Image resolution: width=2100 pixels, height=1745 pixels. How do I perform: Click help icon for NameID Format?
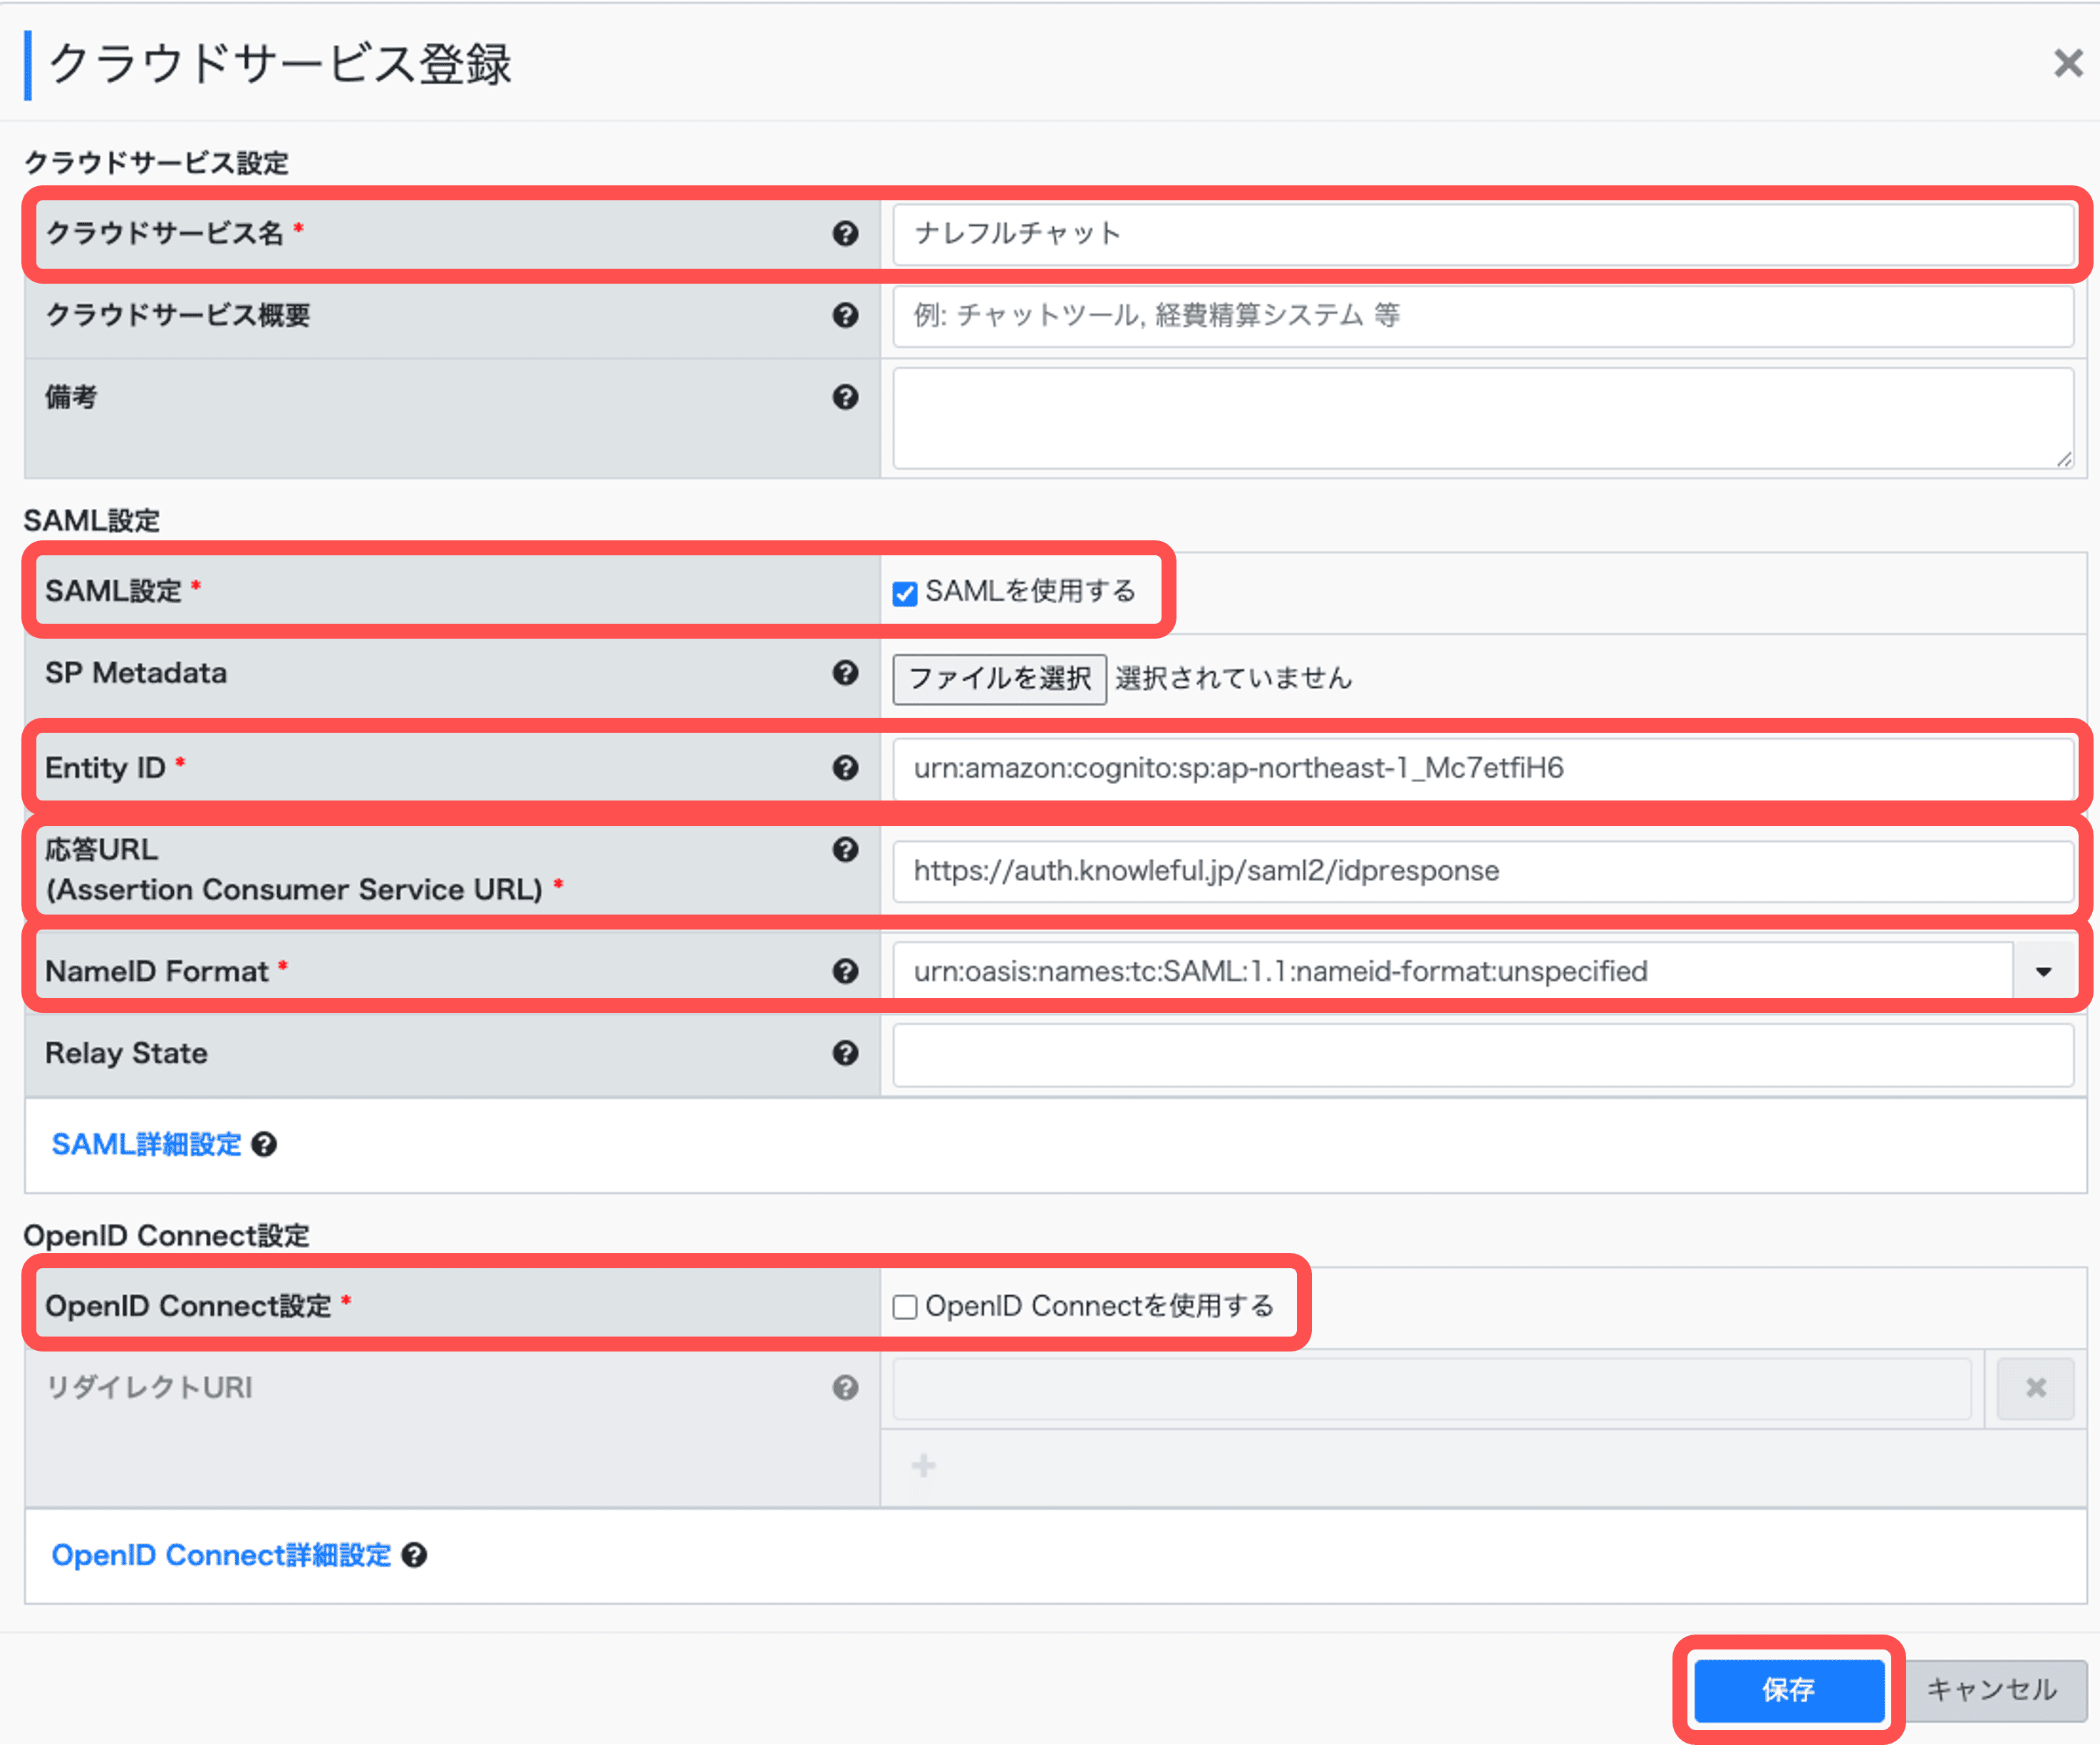click(x=845, y=972)
